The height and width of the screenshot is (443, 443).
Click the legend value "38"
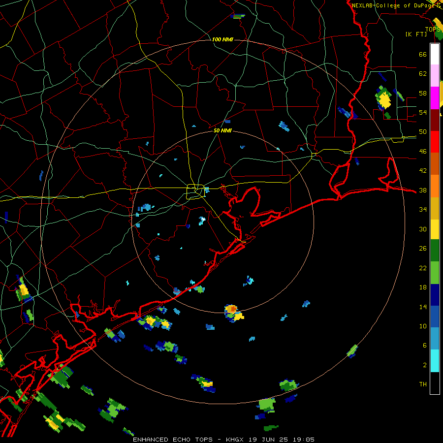click(423, 190)
